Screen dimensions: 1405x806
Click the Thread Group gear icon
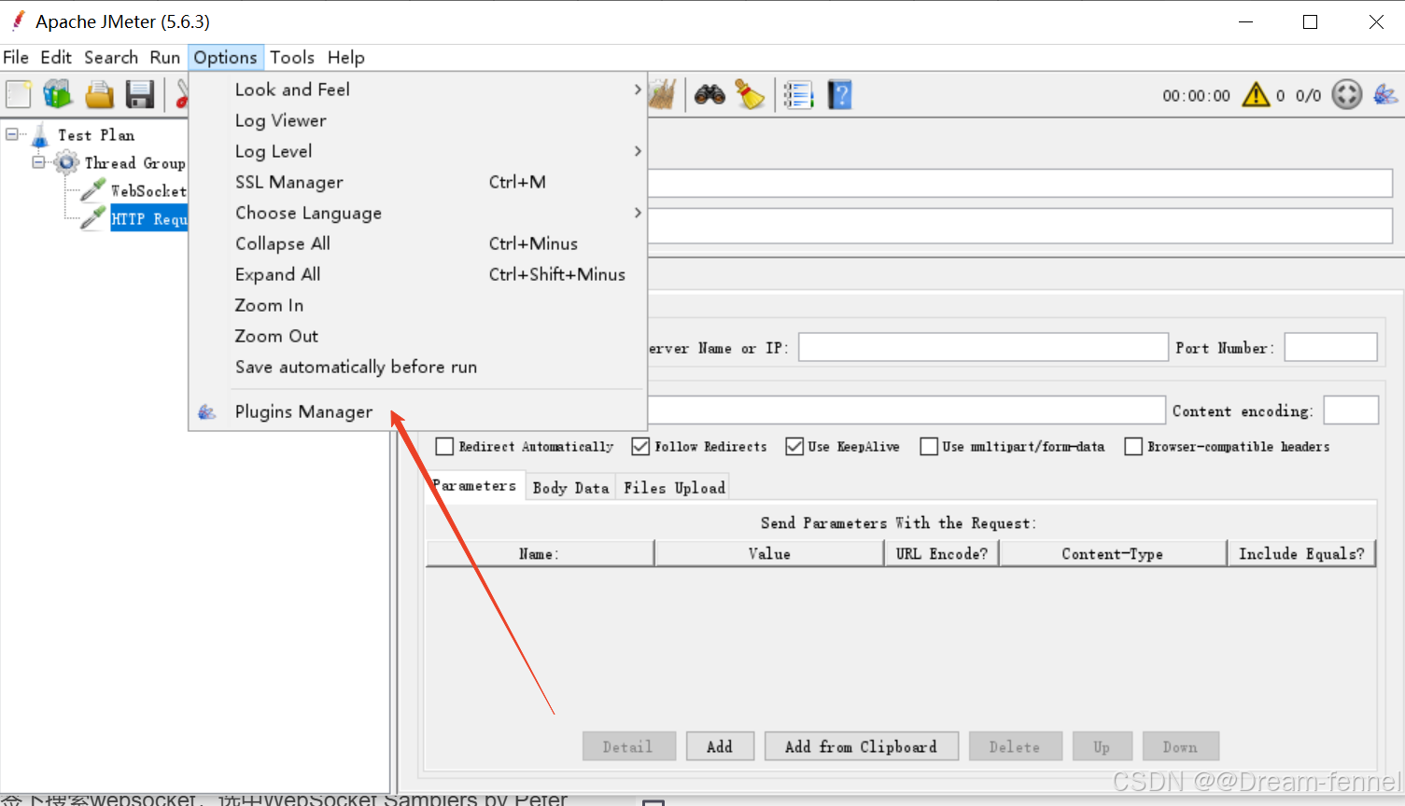click(67, 163)
